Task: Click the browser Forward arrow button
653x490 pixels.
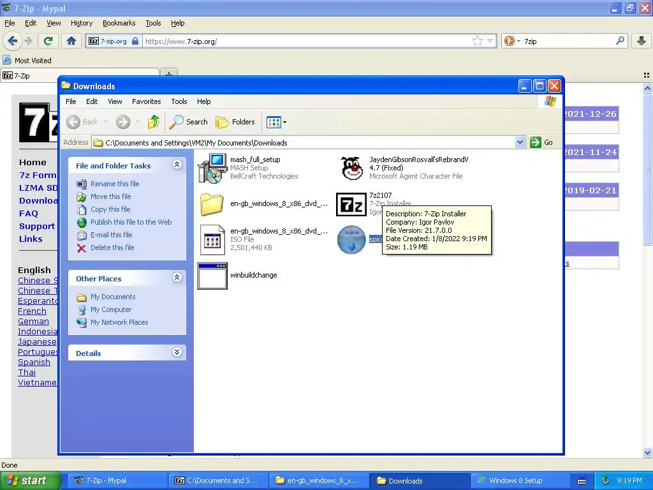Action: (x=29, y=41)
